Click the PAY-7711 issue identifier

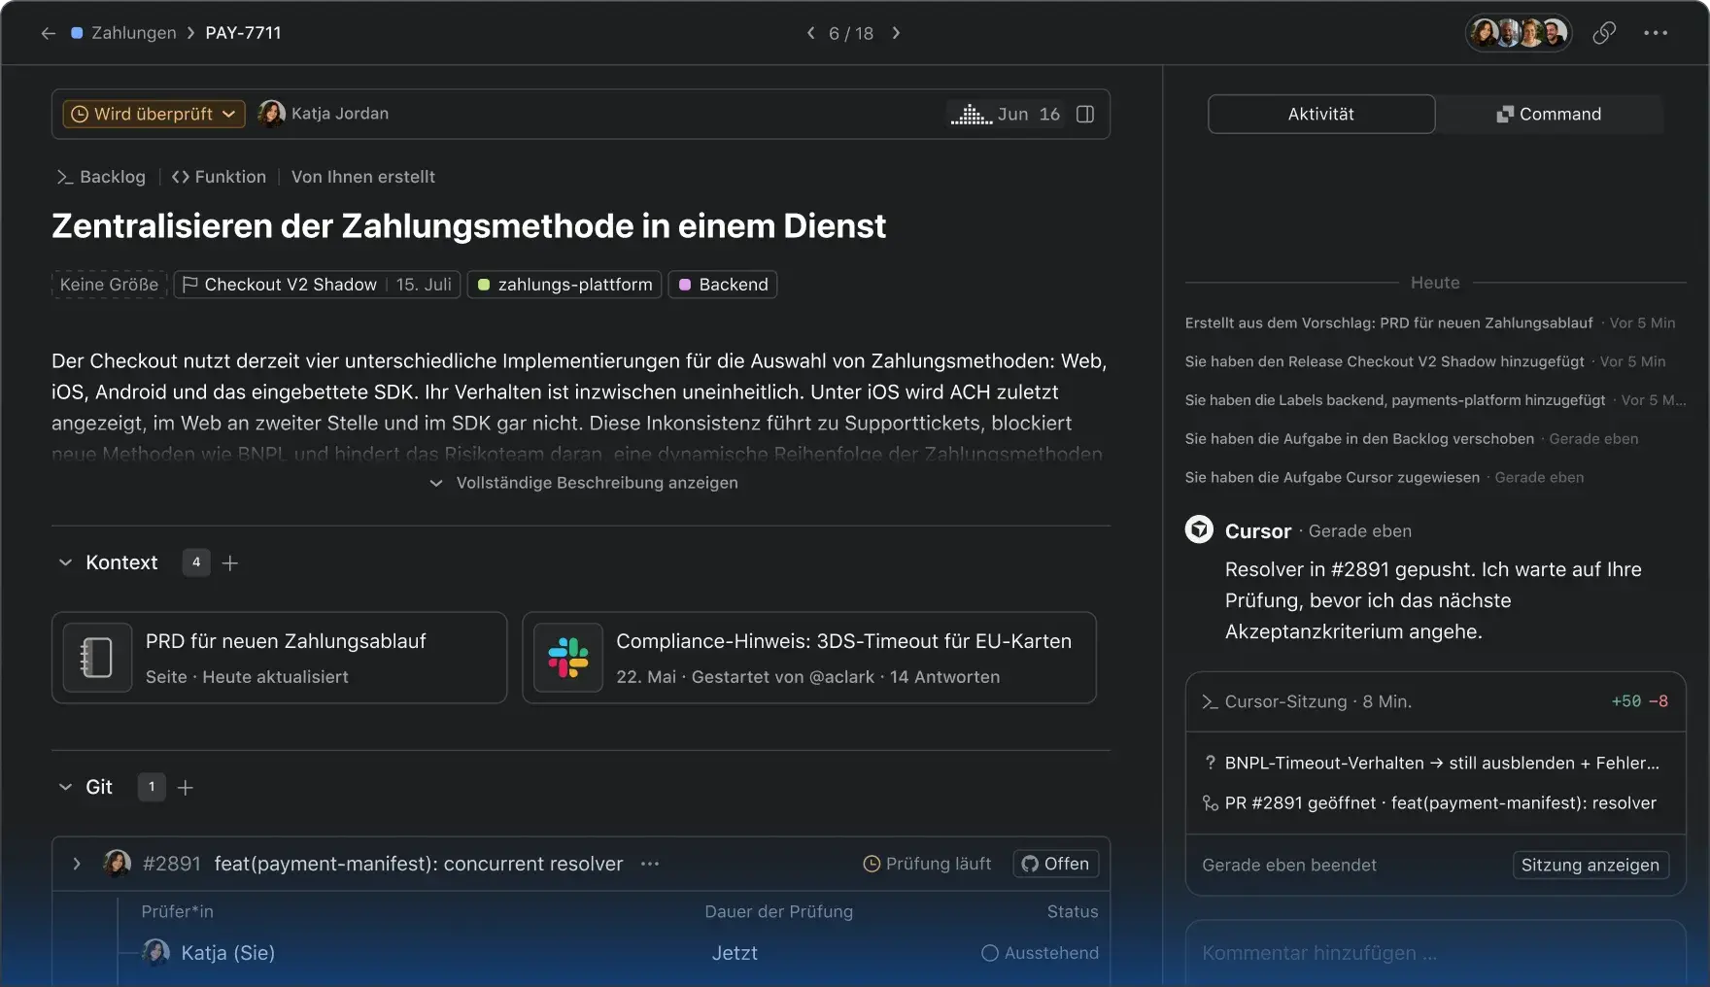pyautogui.click(x=243, y=33)
